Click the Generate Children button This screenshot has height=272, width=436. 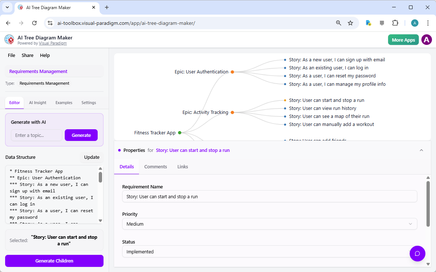pos(54,261)
